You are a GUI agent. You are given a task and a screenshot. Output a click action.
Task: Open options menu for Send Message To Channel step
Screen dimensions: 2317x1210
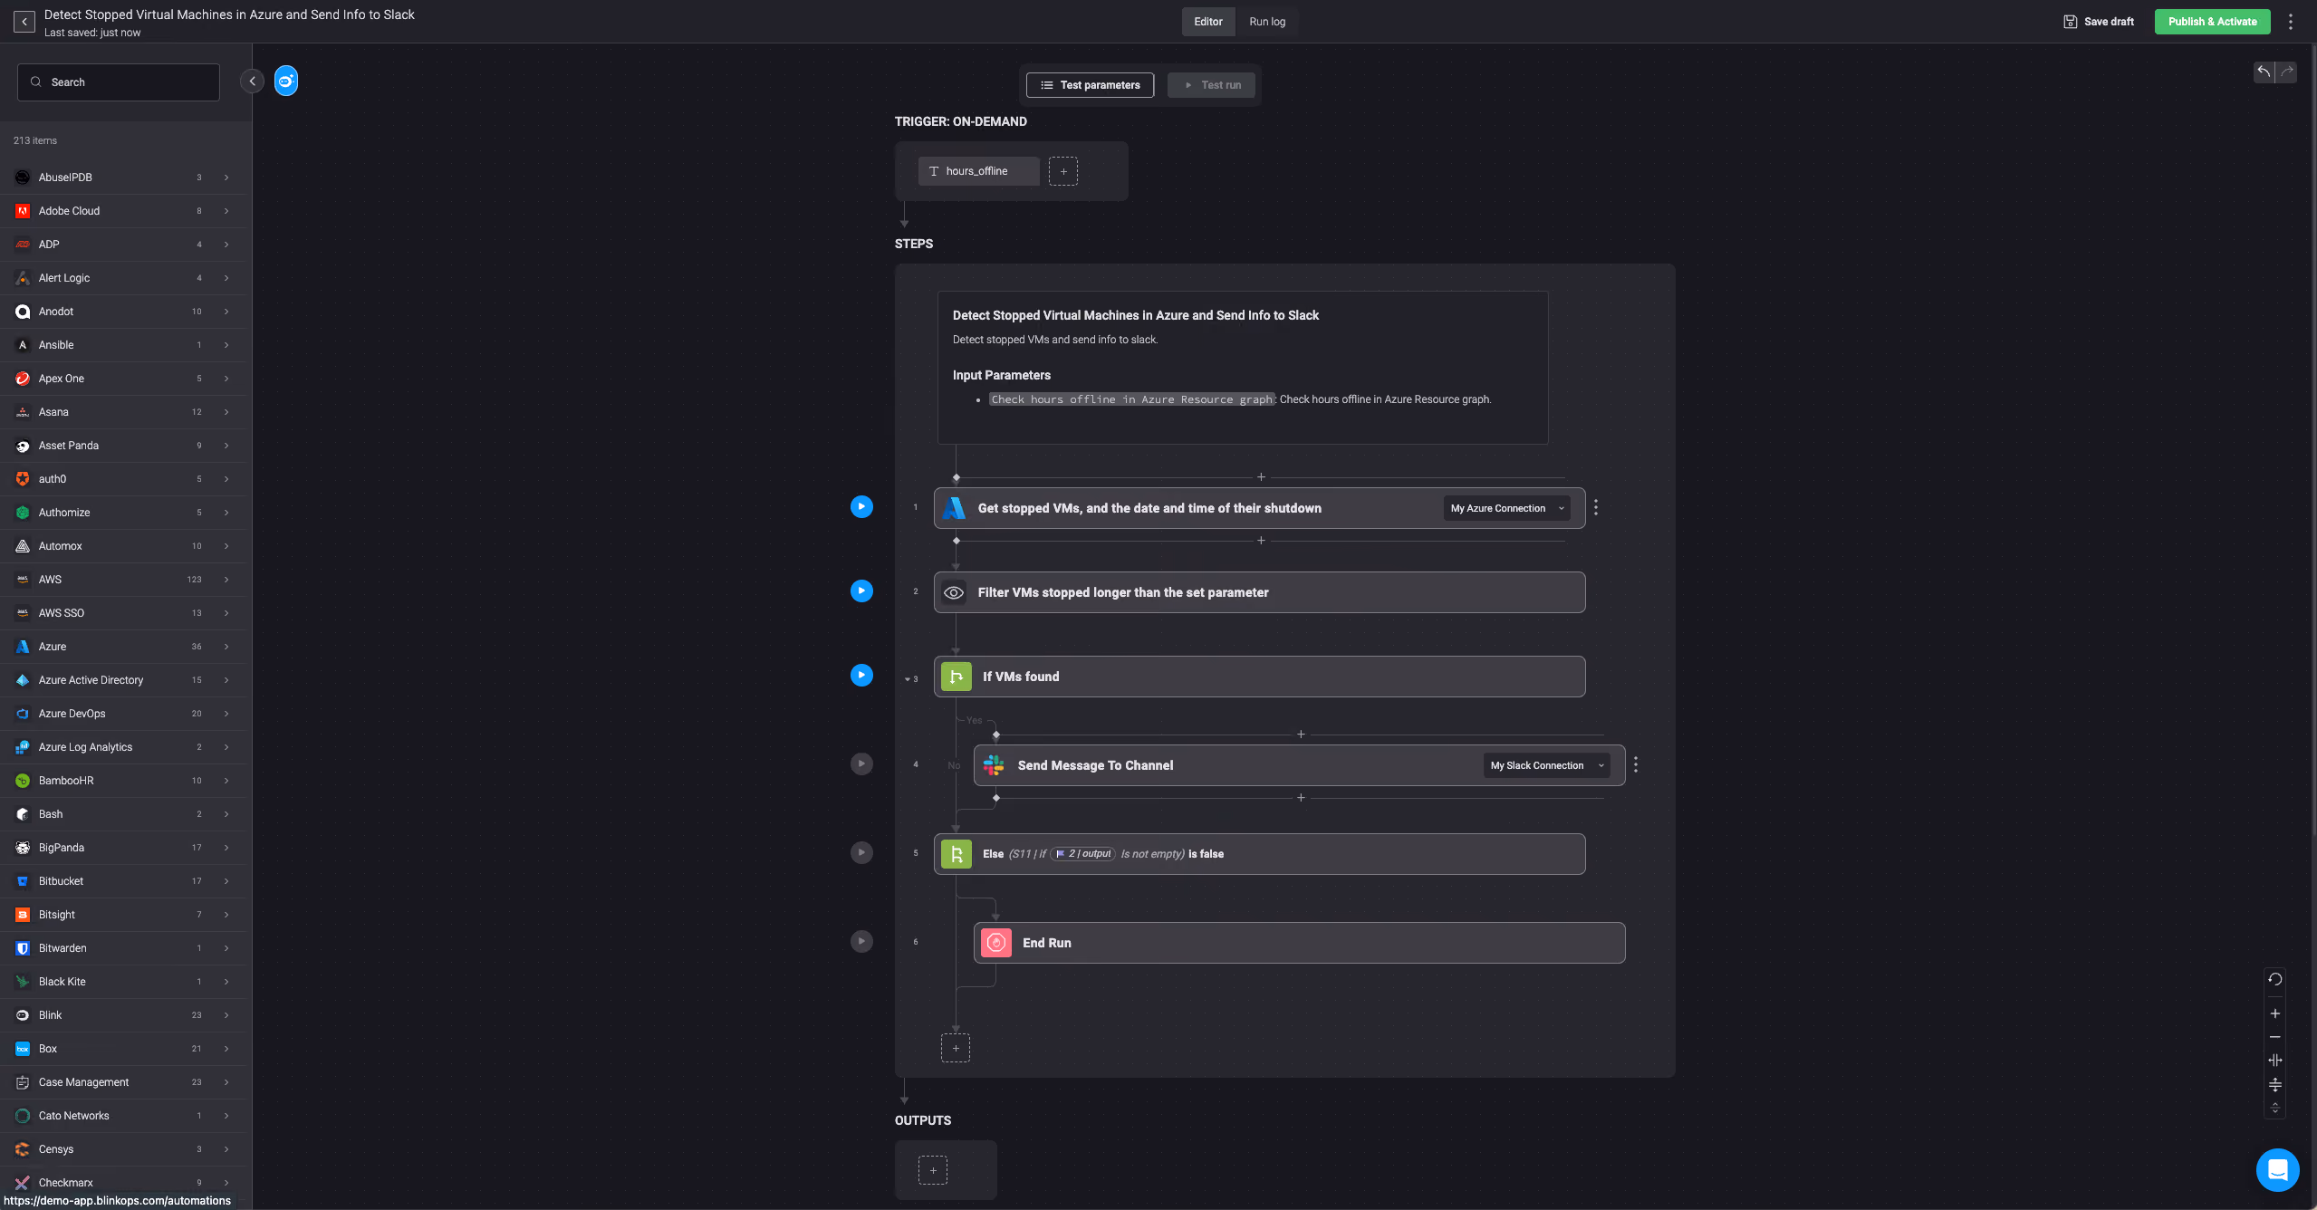(x=1636, y=765)
